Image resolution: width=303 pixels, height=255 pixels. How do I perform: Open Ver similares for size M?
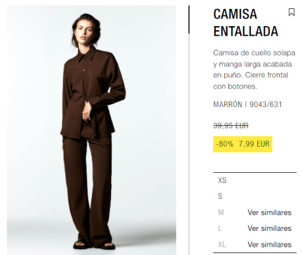point(269,212)
